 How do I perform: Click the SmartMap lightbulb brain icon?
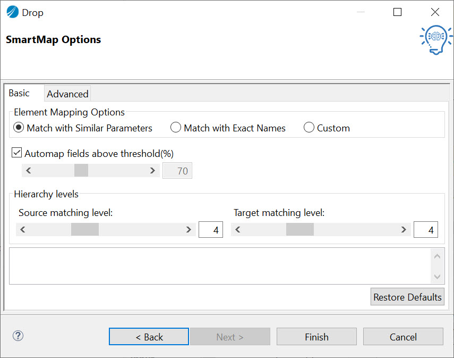click(436, 39)
